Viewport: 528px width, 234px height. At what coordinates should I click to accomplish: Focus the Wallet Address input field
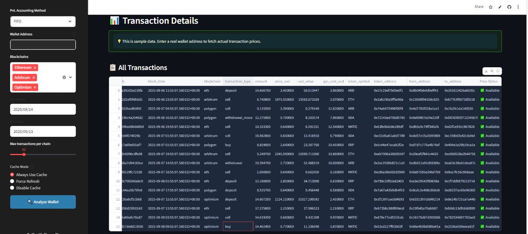pyautogui.click(x=43, y=45)
